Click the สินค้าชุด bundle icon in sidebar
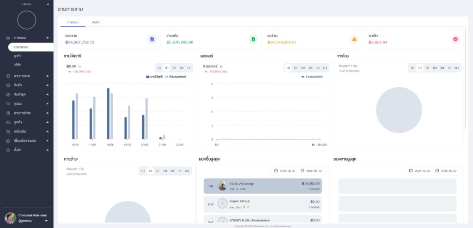 point(8,95)
